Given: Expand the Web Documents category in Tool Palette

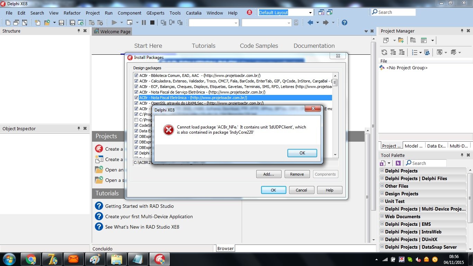Looking at the screenshot, I should [382, 216].
